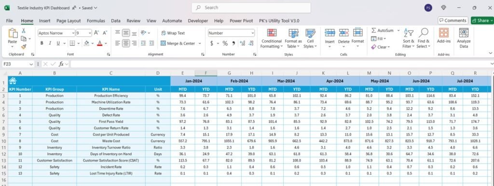Click the green Share button
The height and width of the screenshot is (186, 494).
482,20
